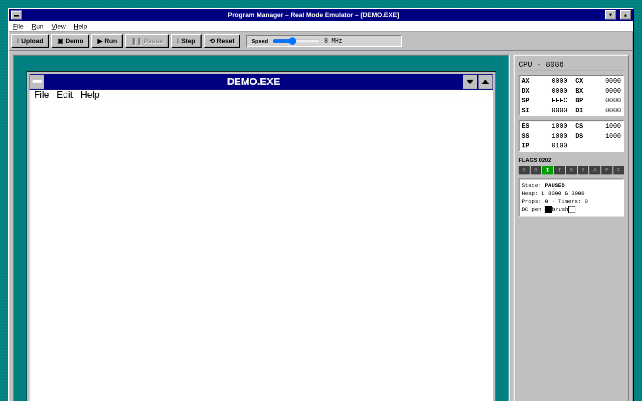This screenshot has height=401, width=642.
Task: Click the CPU 8086 heading
Action: (x=541, y=65)
